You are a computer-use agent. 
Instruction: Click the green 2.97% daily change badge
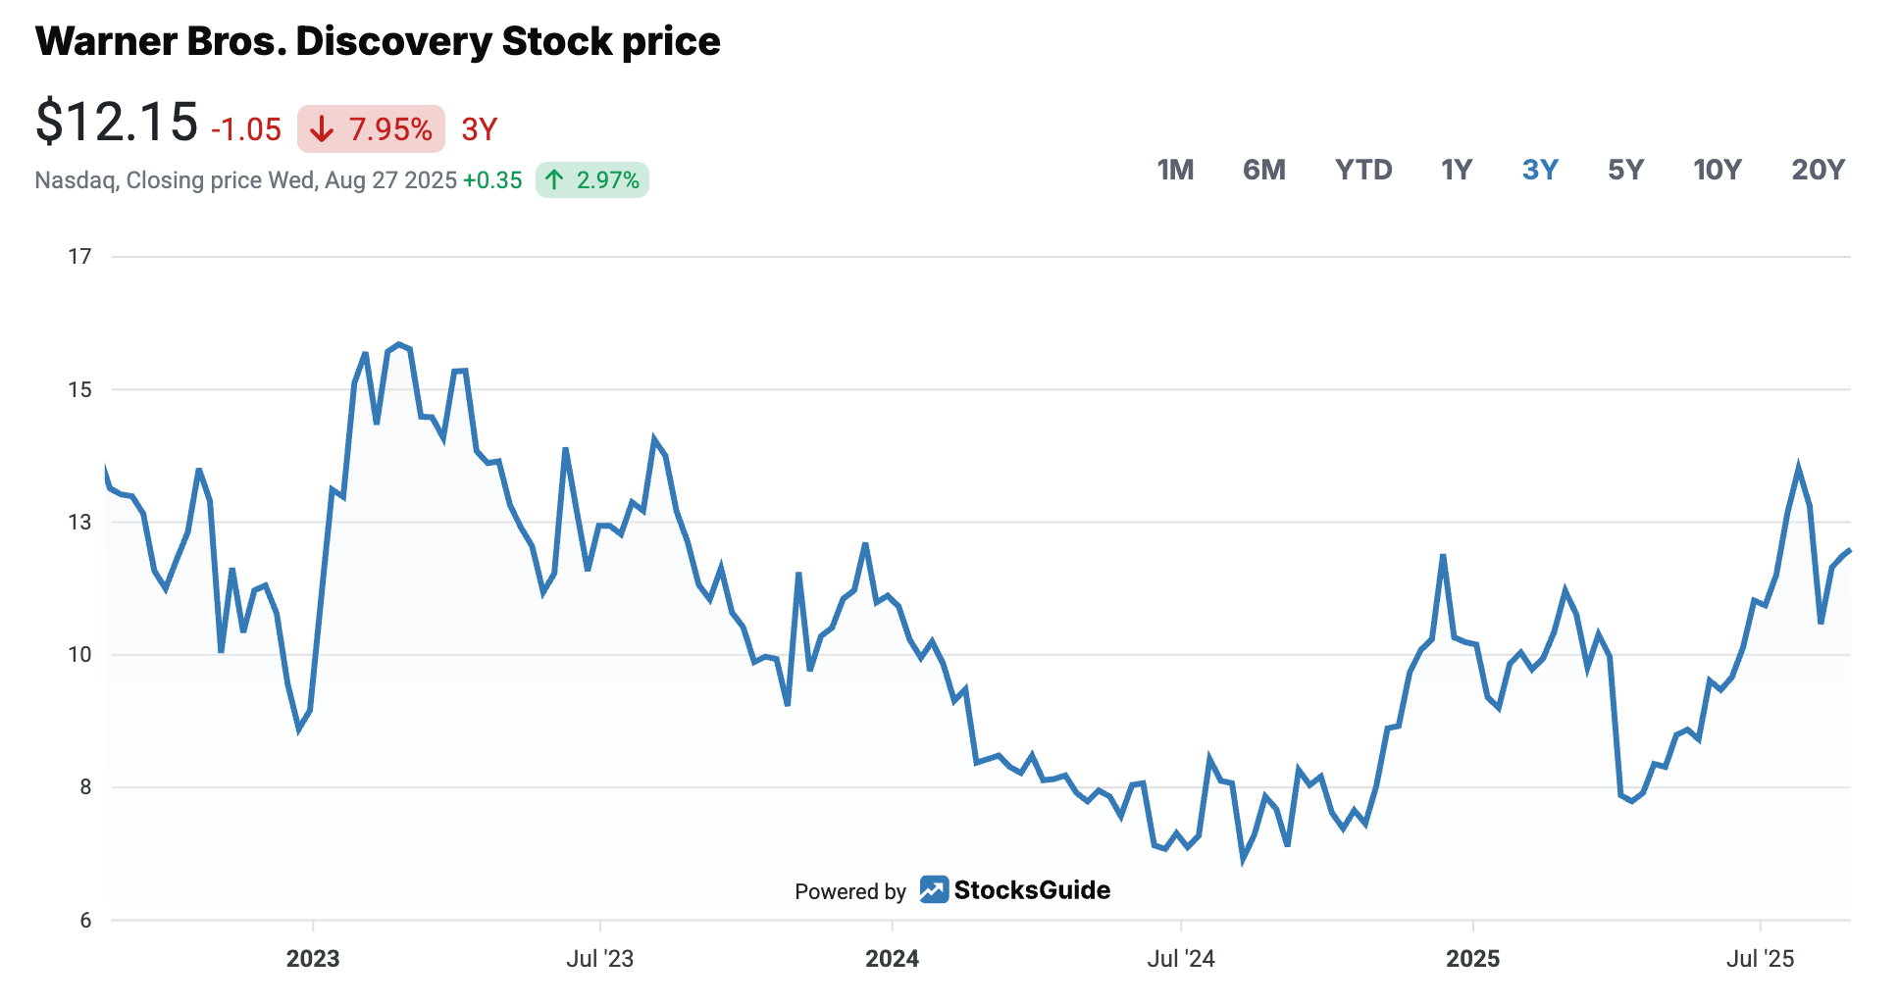592,179
